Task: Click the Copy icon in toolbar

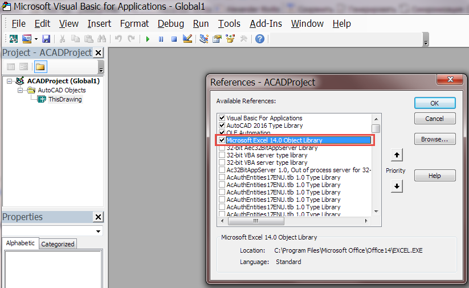Action: (x=75, y=39)
